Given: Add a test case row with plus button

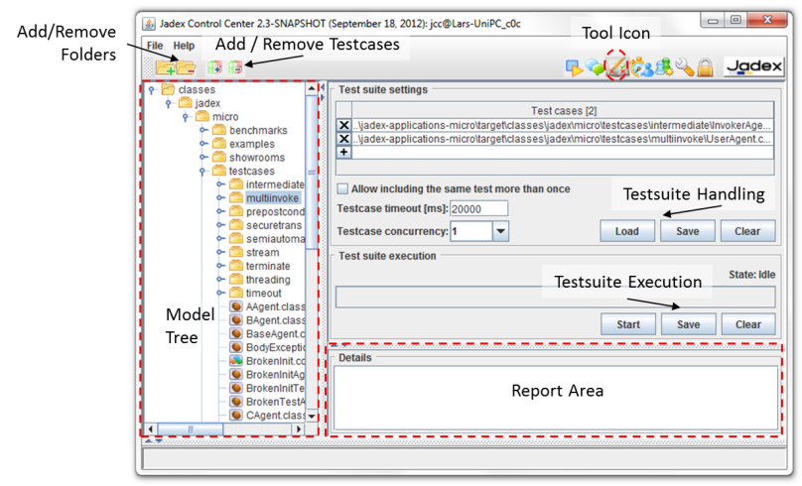Looking at the screenshot, I should 343,153.
